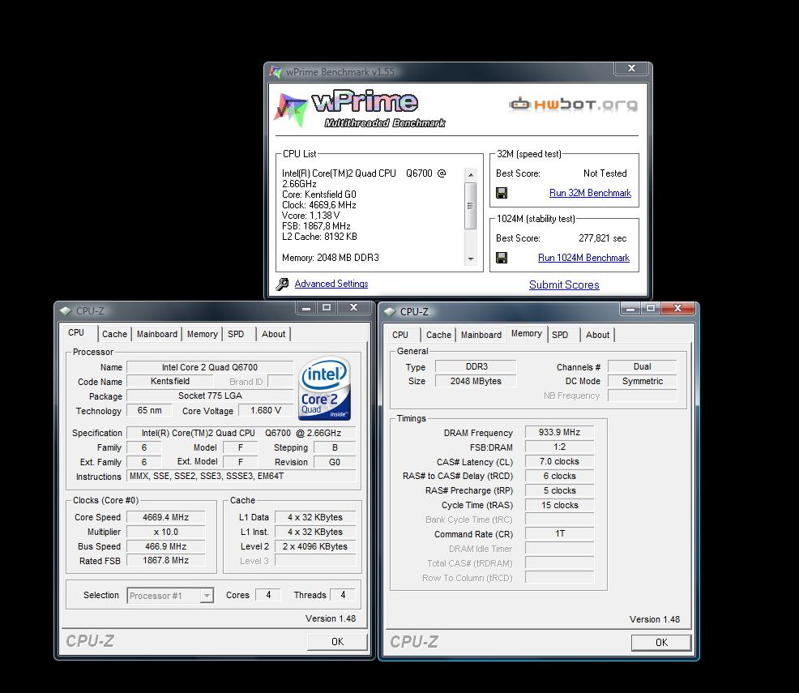
Task: Click the DC Mode value Symmetric
Action: (642, 381)
